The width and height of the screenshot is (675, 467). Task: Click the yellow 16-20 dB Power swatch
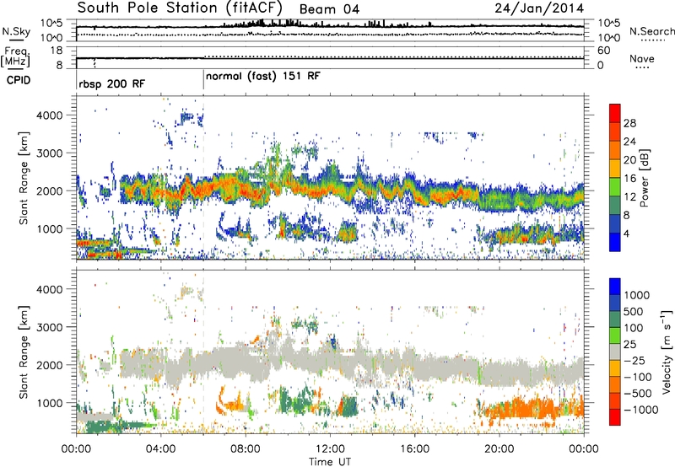pos(615,169)
